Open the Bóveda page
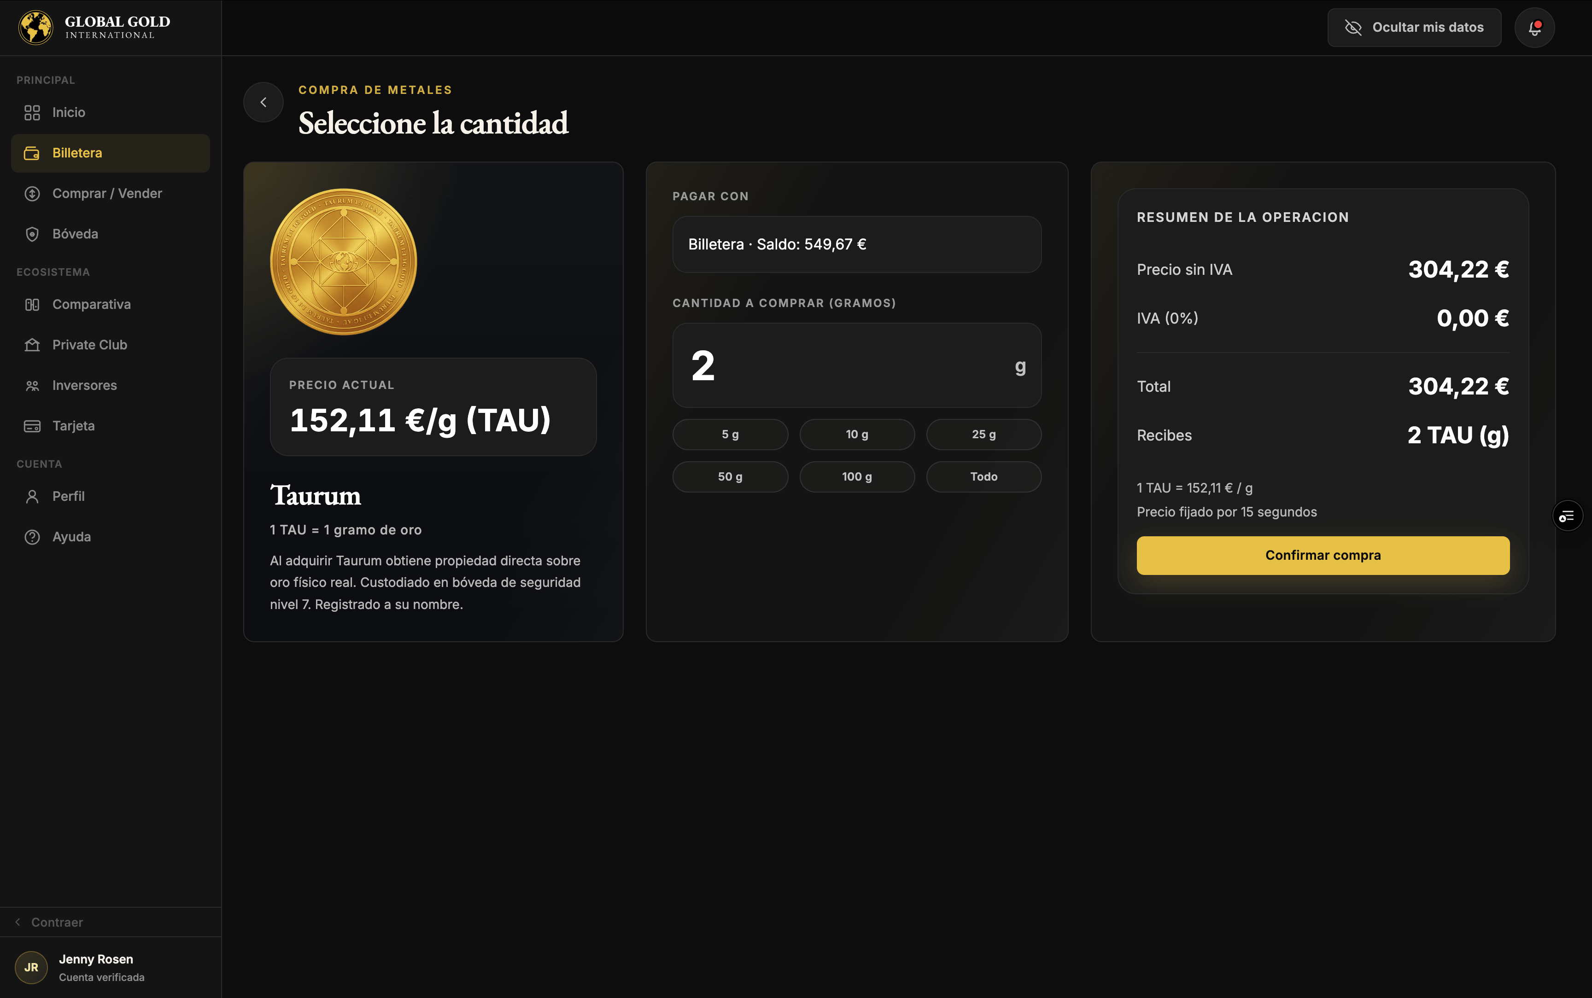Image resolution: width=1592 pixels, height=998 pixels. click(x=110, y=234)
